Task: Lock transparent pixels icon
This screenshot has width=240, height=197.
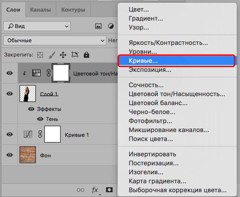Action: [40, 55]
